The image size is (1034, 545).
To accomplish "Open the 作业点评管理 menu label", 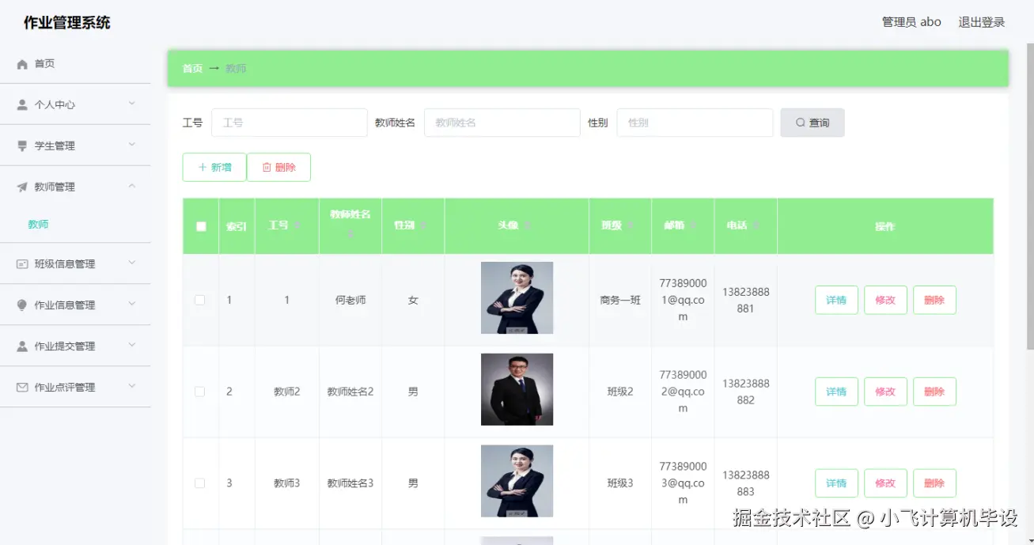I will 65,388.
